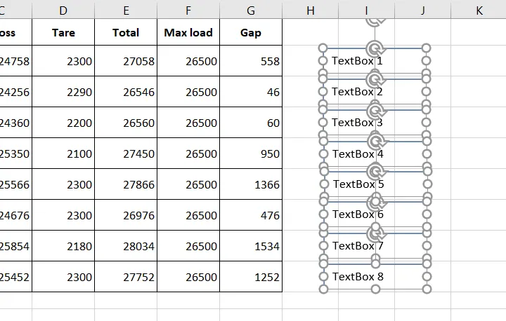The image size is (506, 321).
Task: Select the TextBox 2 shape
Action: (357, 92)
